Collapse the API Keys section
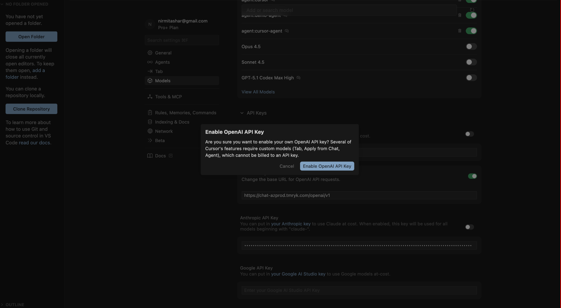This screenshot has width=561, height=308. 242,113
